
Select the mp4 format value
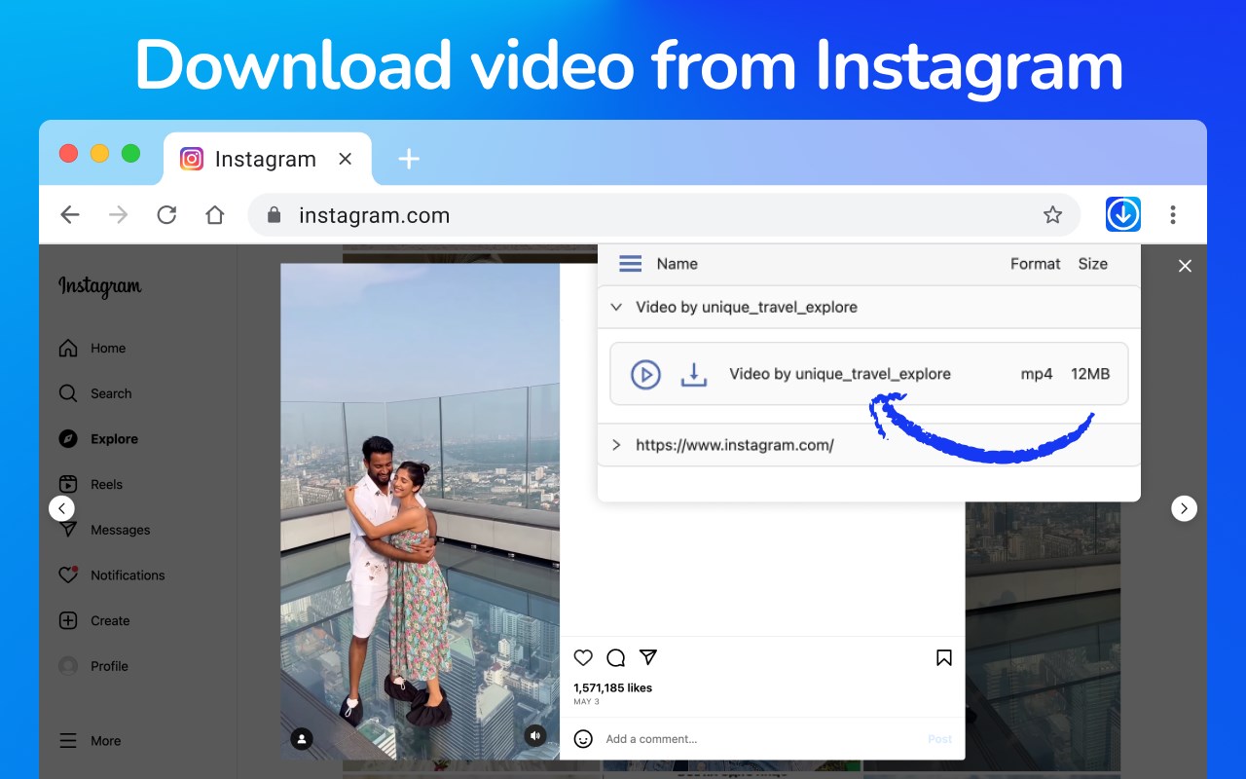(x=1037, y=374)
